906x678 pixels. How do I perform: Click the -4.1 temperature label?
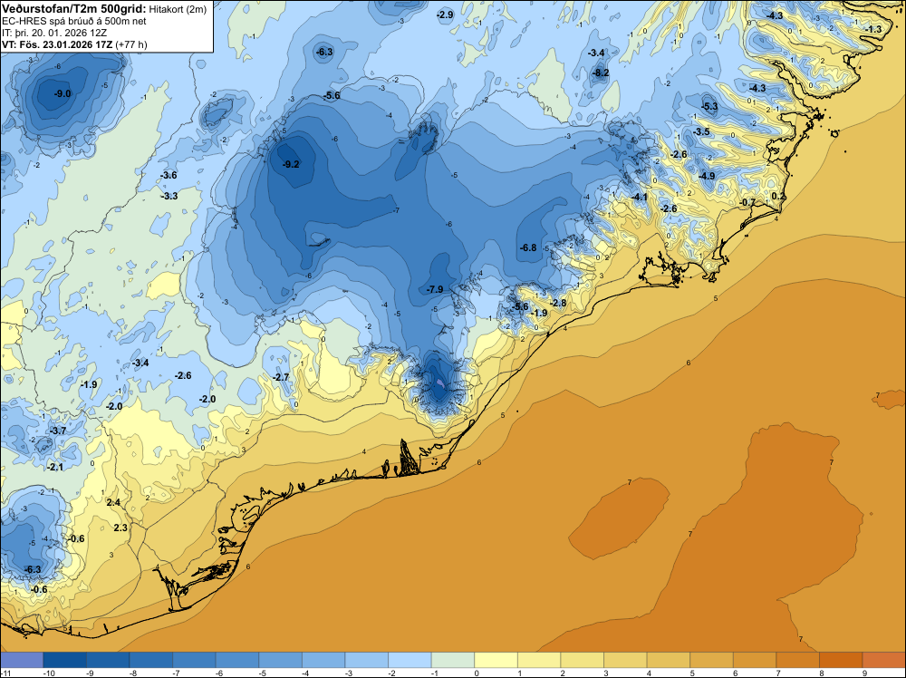coord(639,197)
